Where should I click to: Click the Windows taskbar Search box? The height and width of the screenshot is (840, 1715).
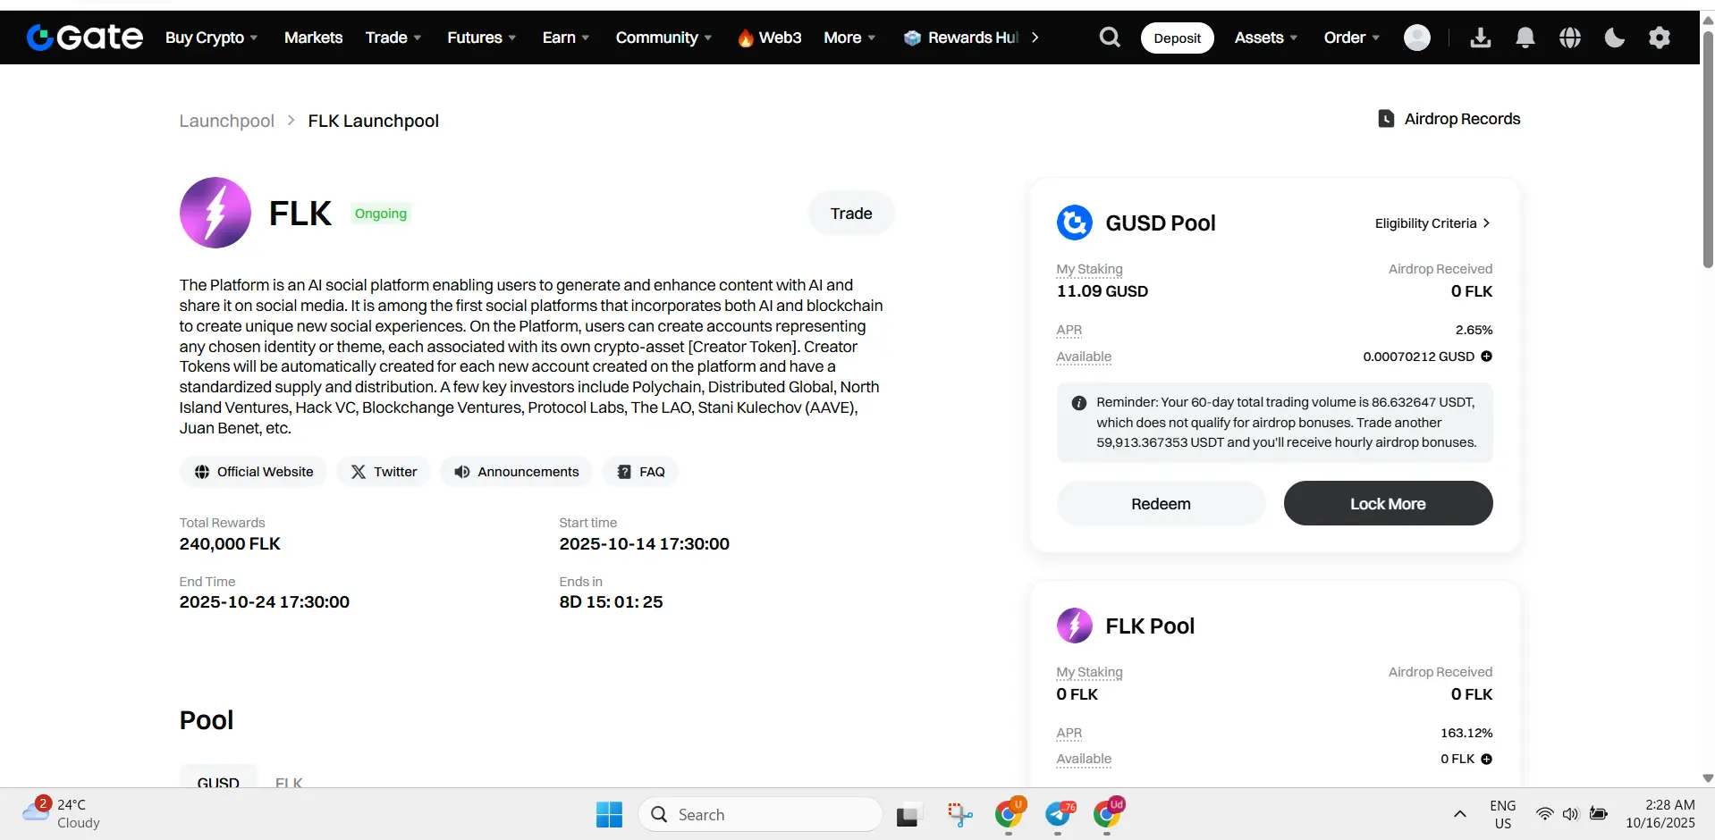point(761,814)
